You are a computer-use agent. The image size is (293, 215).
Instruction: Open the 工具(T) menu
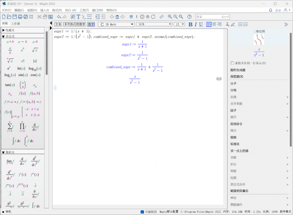[x=84, y=10]
